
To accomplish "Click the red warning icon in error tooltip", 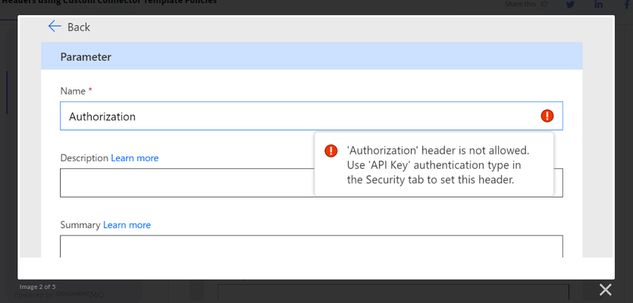I will point(331,151).
